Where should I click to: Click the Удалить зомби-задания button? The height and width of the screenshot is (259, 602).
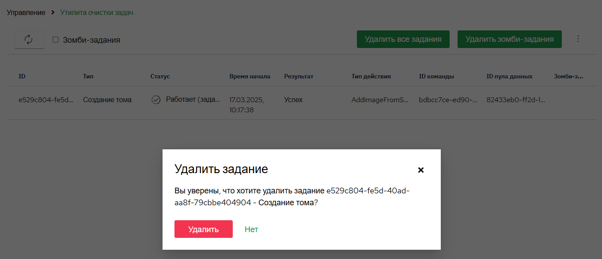510,39
